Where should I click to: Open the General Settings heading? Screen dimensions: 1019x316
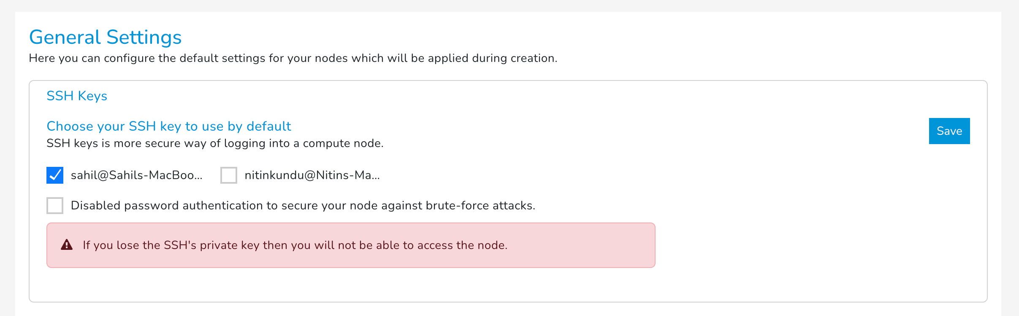coord(106,37)
